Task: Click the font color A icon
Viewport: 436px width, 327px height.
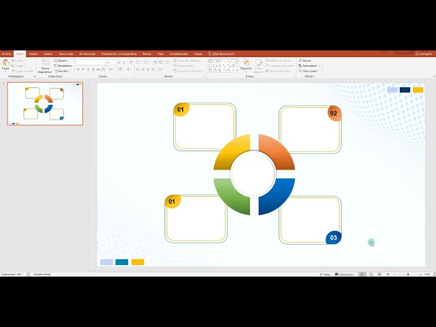Action: click(x=128, y=69)
